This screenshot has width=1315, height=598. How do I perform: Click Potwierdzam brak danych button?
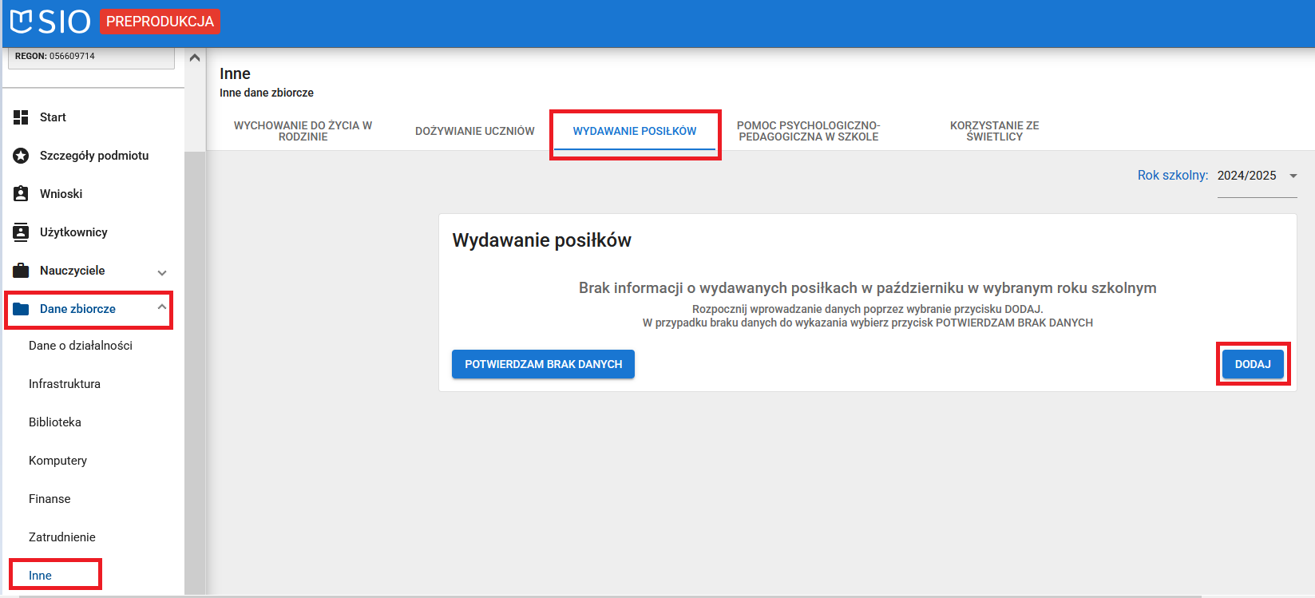pyautogui.click(x=543, y=364)
